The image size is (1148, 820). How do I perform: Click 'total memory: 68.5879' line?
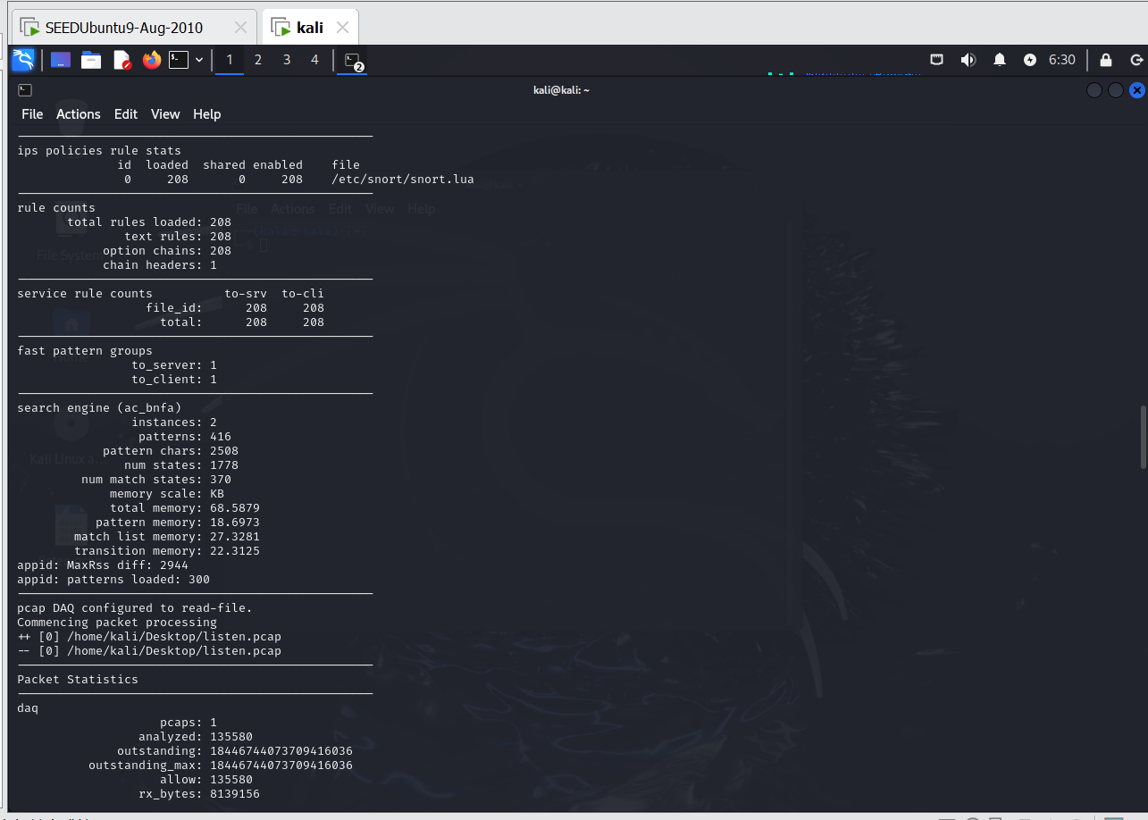(185, 508)
